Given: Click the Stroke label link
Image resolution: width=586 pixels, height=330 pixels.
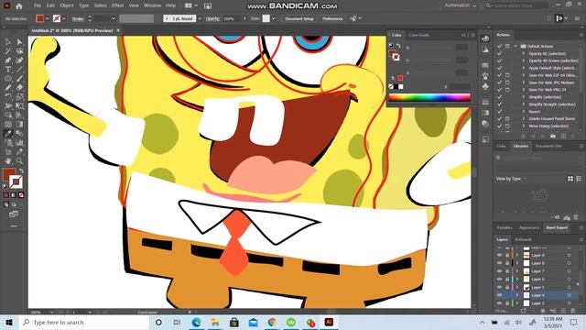Looking at the screenshot, I should tap(78, 18).
